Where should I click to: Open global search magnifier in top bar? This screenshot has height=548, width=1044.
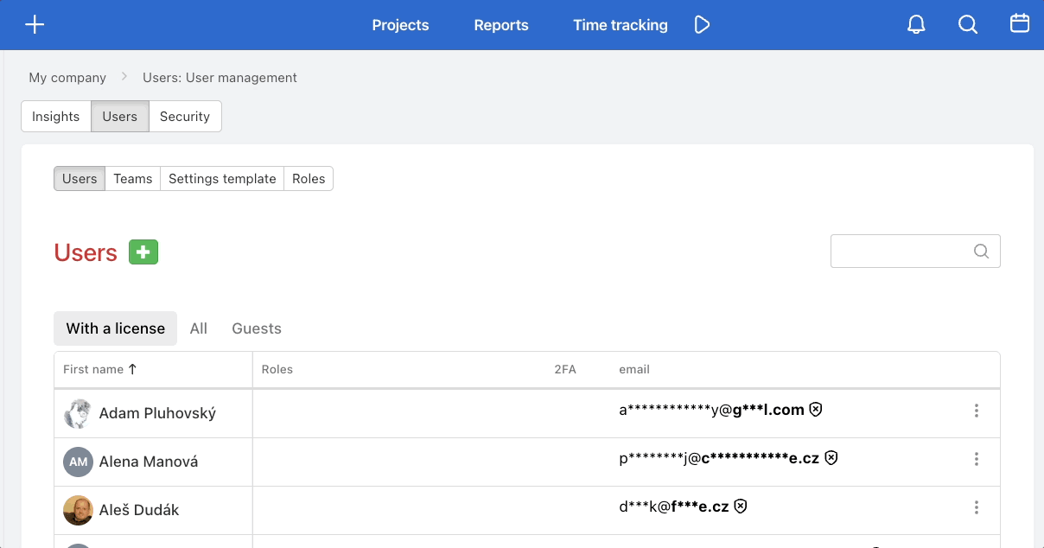(968, 24)
